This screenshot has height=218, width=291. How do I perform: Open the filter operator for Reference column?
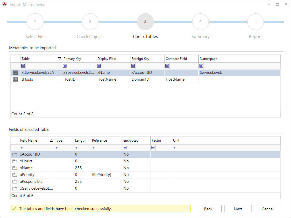click(x=93, y=148)
